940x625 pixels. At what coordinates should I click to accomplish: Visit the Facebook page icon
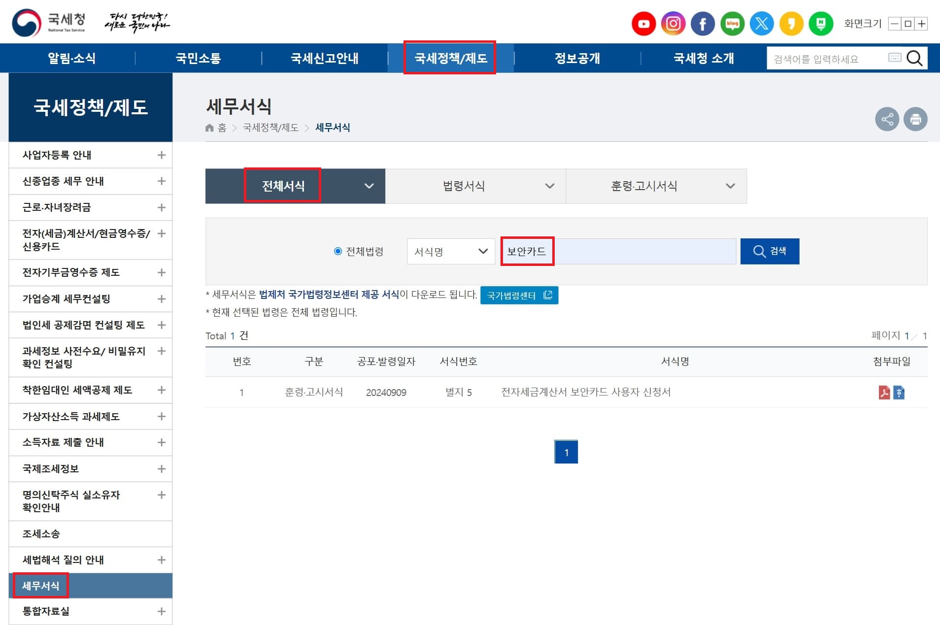point(703,23)
